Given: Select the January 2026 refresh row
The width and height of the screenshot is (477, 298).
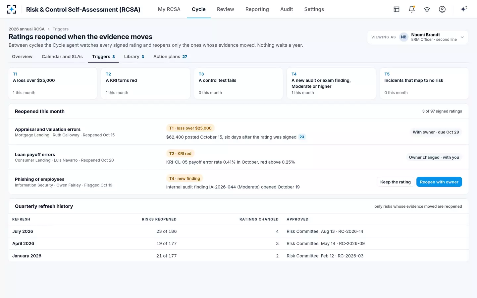Looking at the screenshot, I should pos(238,256).
